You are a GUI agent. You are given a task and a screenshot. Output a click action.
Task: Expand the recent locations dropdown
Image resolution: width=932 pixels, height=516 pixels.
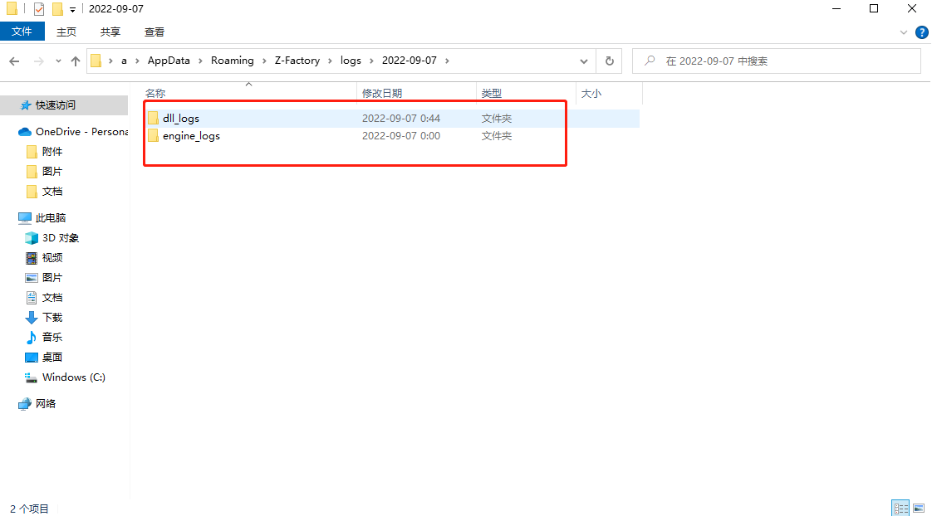[x=58, y=61]
